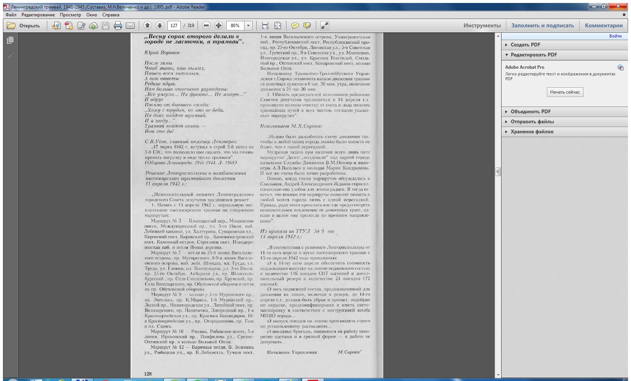Screen dimensions: 631x381
Task: Zoom out using the minus button
Action: pos(206,26)
